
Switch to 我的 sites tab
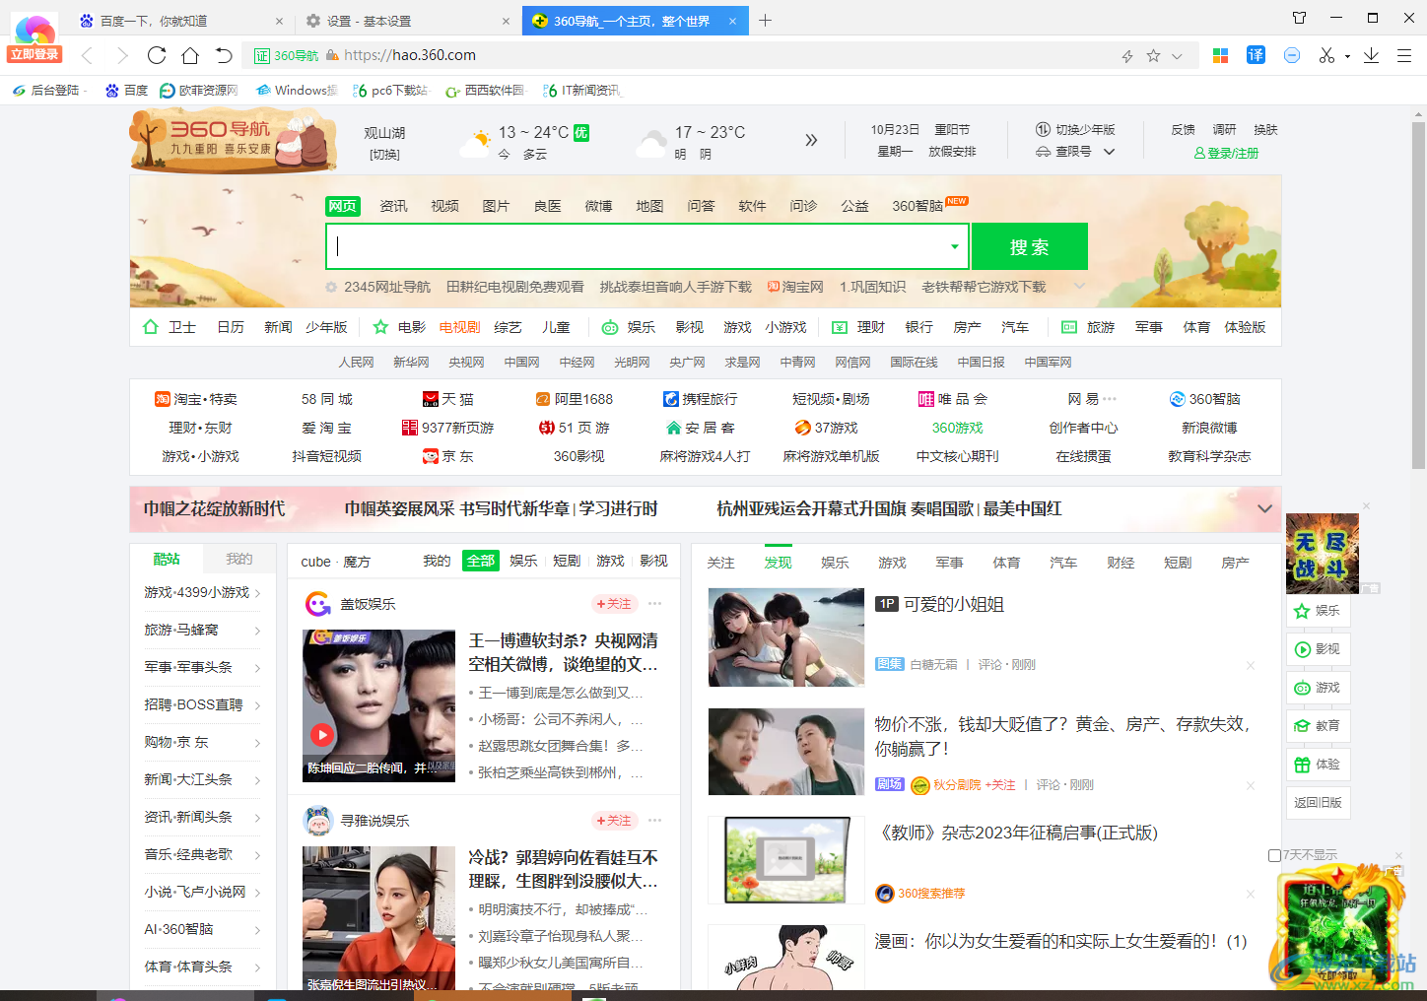click(x=238, y=559)
